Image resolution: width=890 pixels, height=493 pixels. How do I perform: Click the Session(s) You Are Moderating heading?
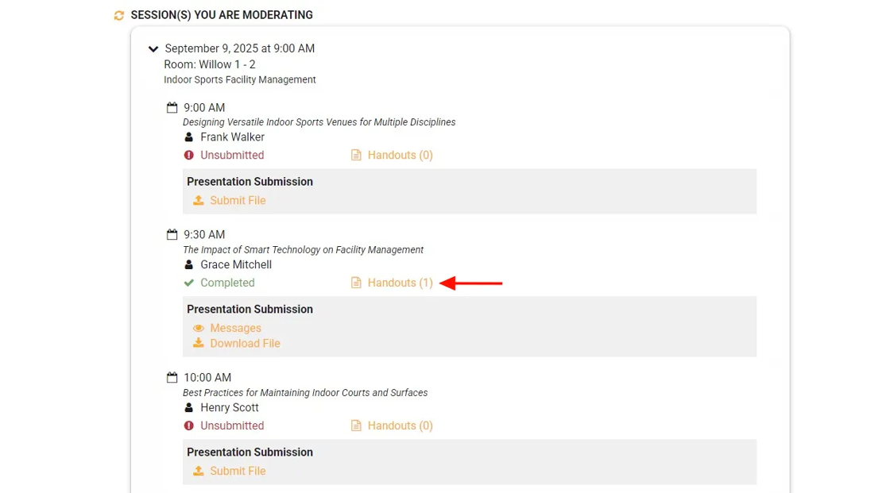click(x=222, y=15)
